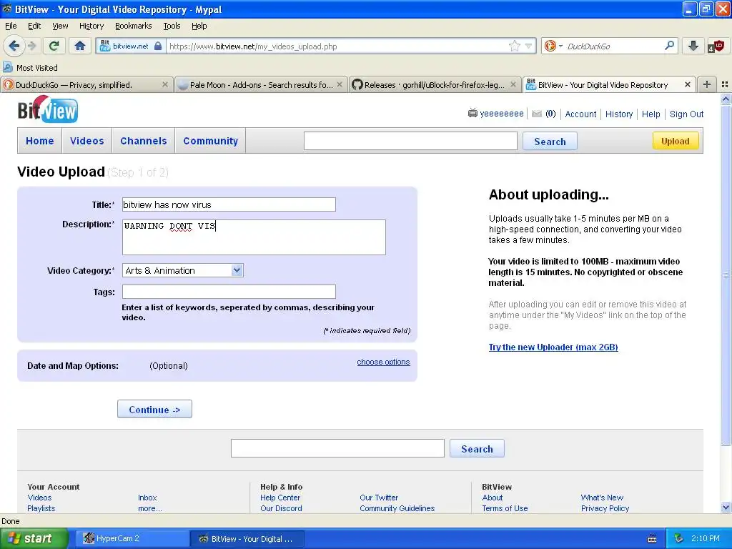Open the Windows start button
Screen dimensions: 732x549
click(x=34, y=538)
